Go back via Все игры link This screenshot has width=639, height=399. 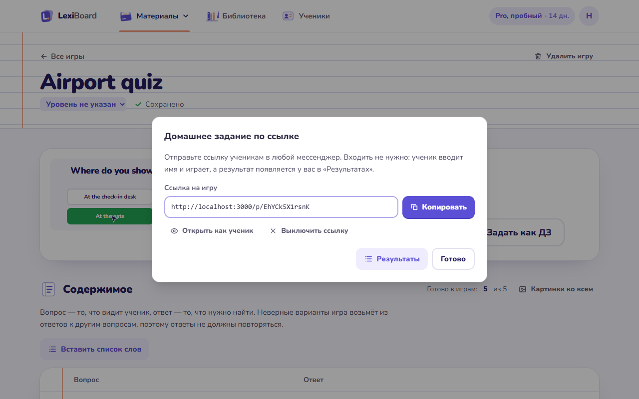click(62, 56)
